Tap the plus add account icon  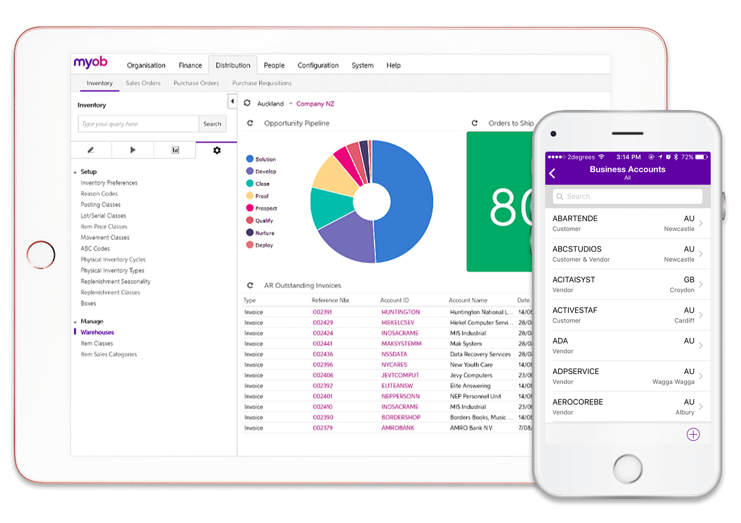[x=693, y=434]
